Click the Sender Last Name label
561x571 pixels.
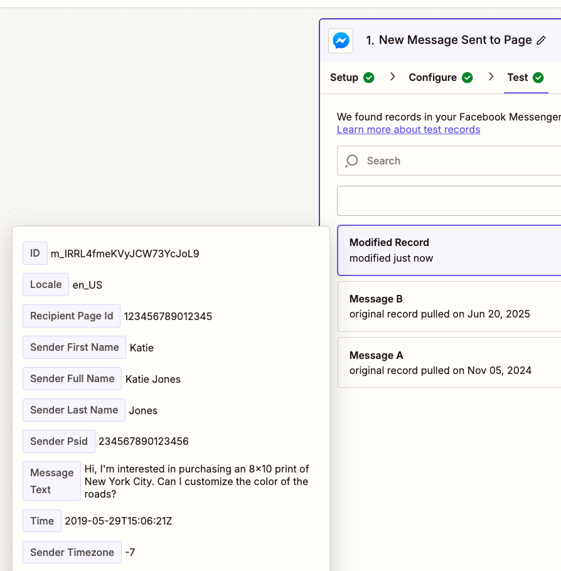pyautogui.click(x=74, y=410)
